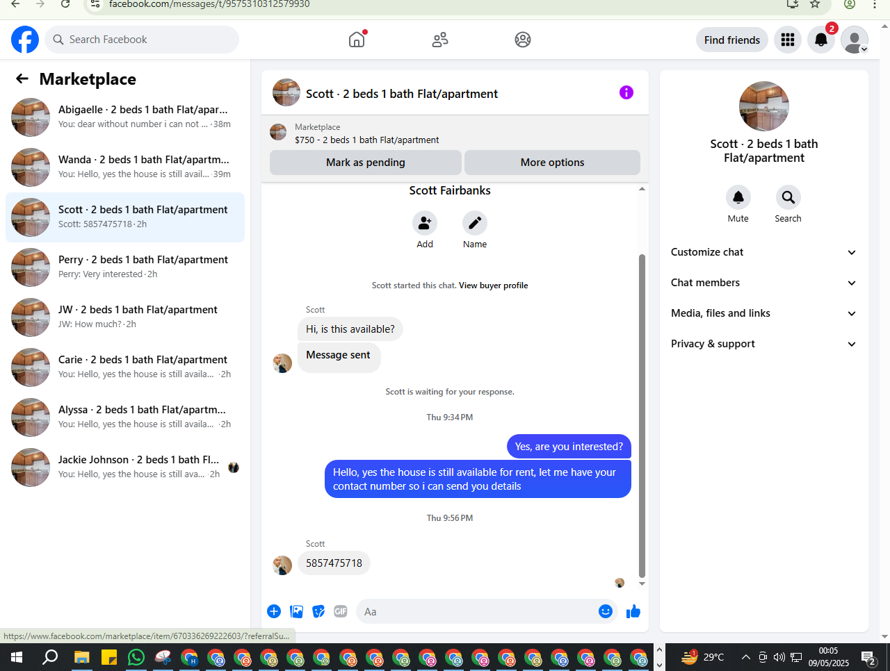Image resolution: width=890 pixels, height=671 pixels.
Task: Click the chat scrollbar up arrow
Action: (642, 189)
